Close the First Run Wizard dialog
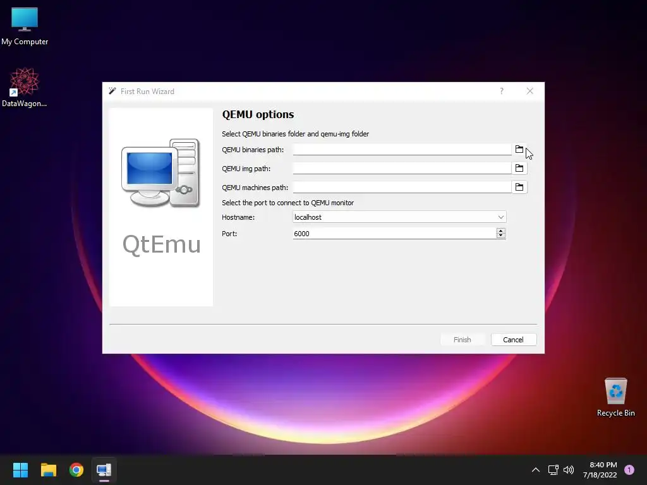The image size is (647, 485). point(530,91)
